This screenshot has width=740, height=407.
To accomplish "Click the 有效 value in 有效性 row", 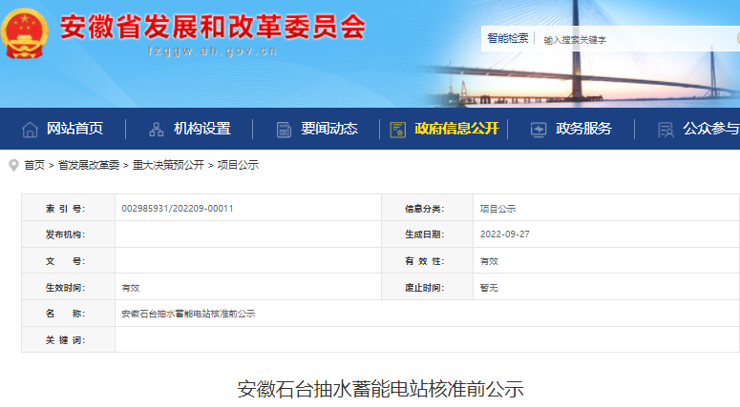I will (489, 261).
